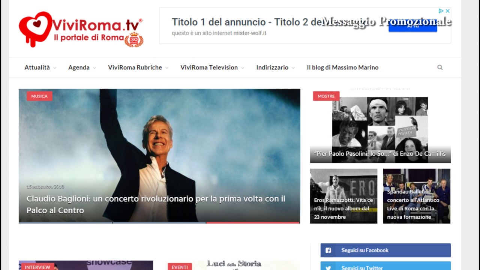Select the MOSTRE category tag
The width and height of the screenshot is (480, 270).
[326, 96]
